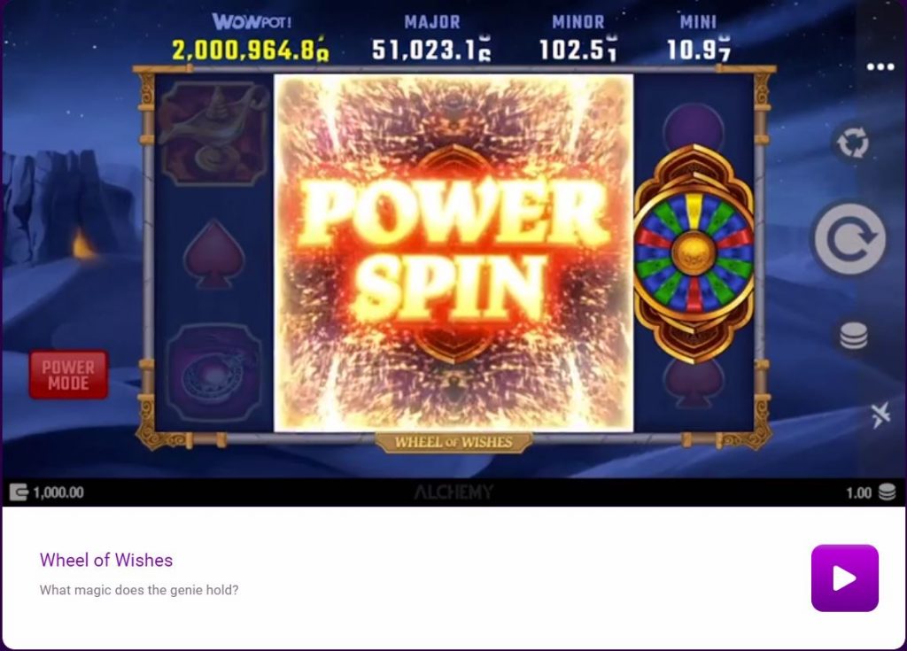Open the three-dots menu
The image size is (907, 651).
click(880, 67)
